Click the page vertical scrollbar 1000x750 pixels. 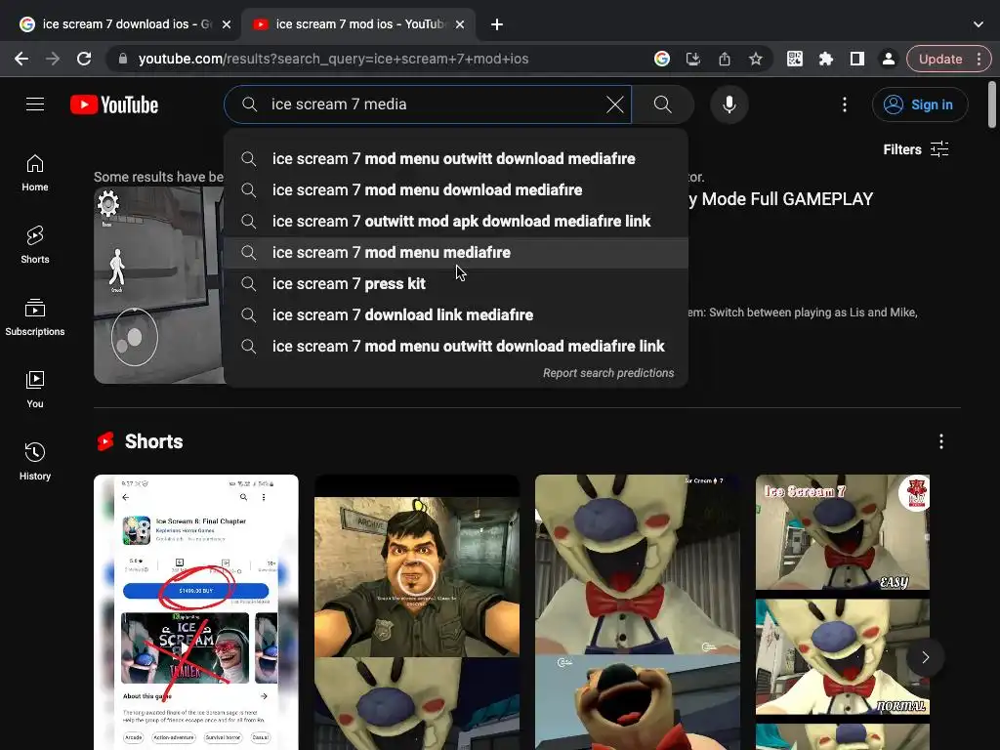click(x=992, y=104)
